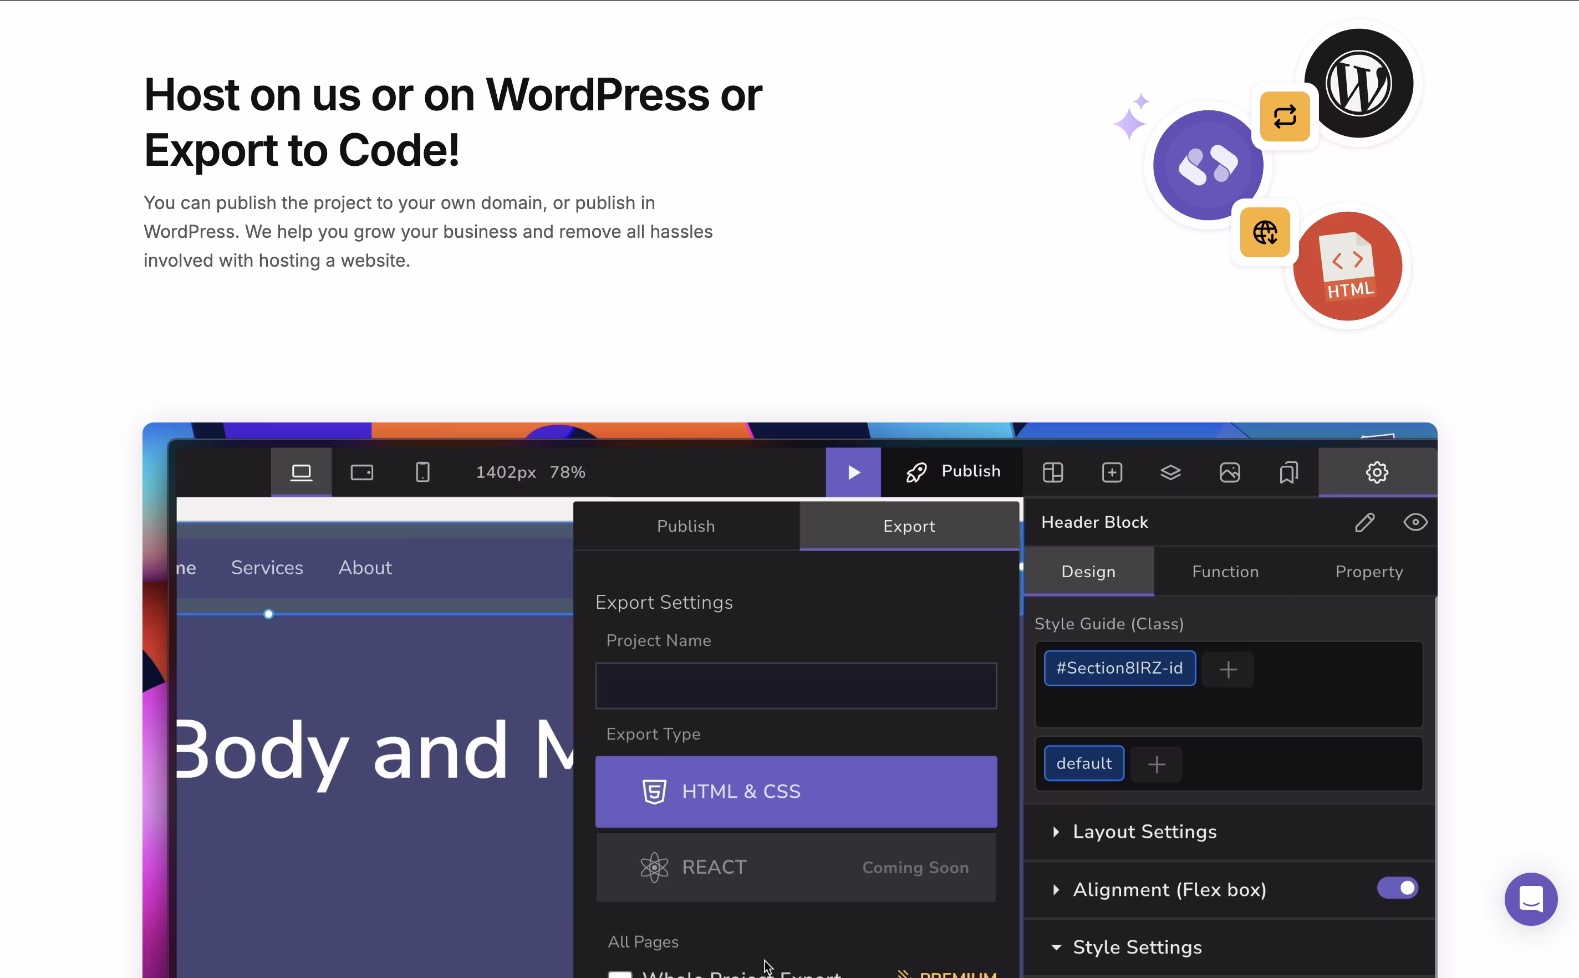Click the default state tag
The height and width of the screenshot is (978, 1579).
(x=1084, y=764)
